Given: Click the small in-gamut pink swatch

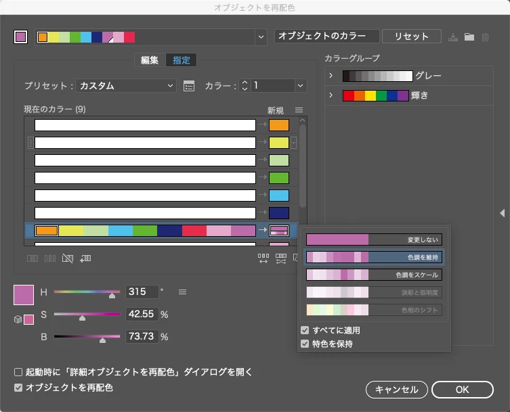Looking at the screenshot, I should [x=28, y=319].
